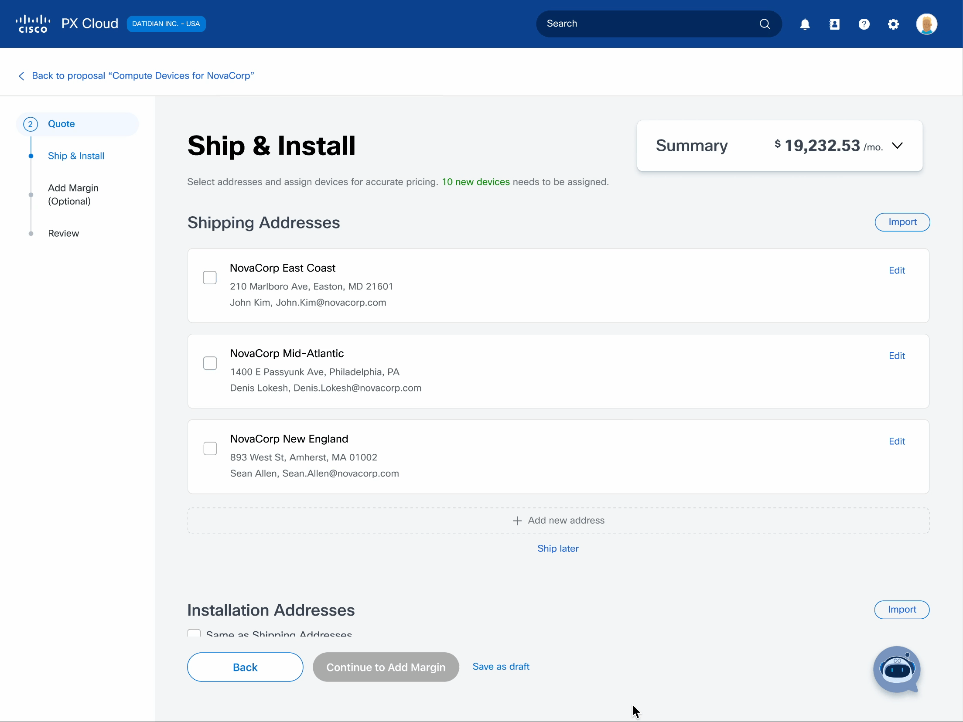This screenshot has width=963, height=722.
Task: Select NovaCorp New England checkbox
Action: point(210,449)
